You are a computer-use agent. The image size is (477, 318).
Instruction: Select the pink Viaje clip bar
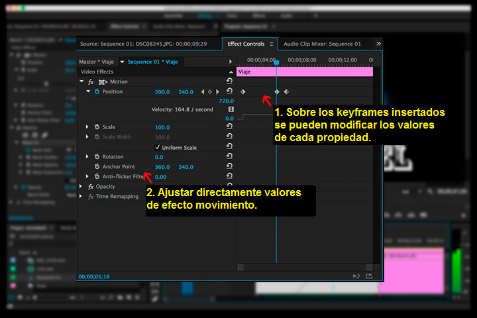coord(305,72)
